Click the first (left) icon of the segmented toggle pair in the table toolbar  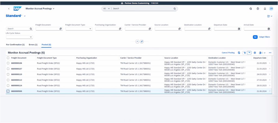pyautogui.click(x=245, y=53)
